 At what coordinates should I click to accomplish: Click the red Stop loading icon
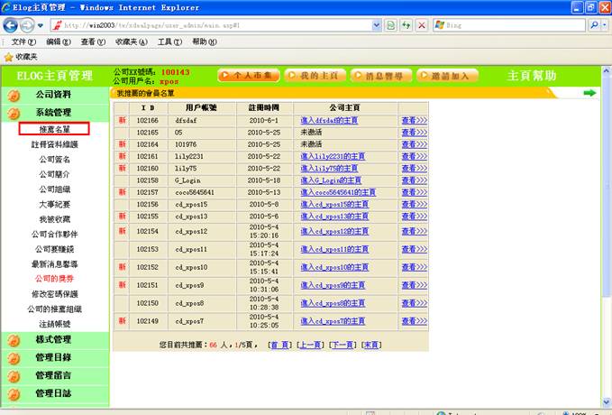(422, 25)
